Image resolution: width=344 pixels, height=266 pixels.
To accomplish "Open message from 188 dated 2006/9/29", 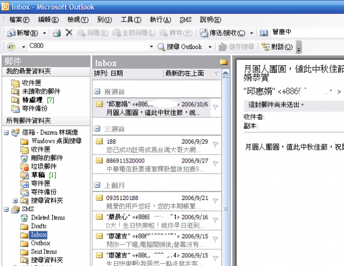I will 156,145.
